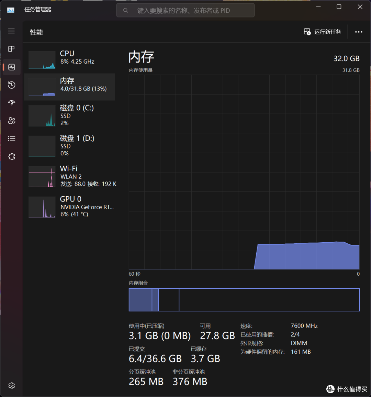371x397 pixels.
Task: Click the Wi-Fi mini throughput graph
Action: point(42,177)
